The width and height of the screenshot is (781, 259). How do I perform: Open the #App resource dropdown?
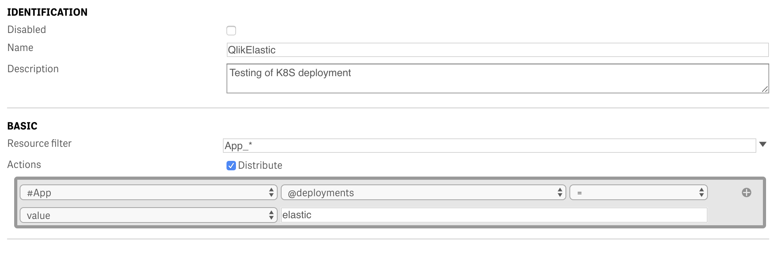click(148, 193)
